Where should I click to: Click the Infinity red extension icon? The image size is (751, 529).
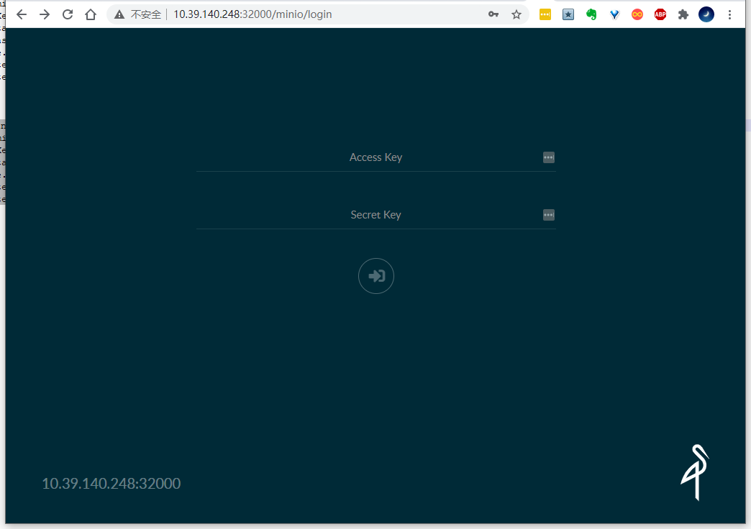(x=637, y=14)
